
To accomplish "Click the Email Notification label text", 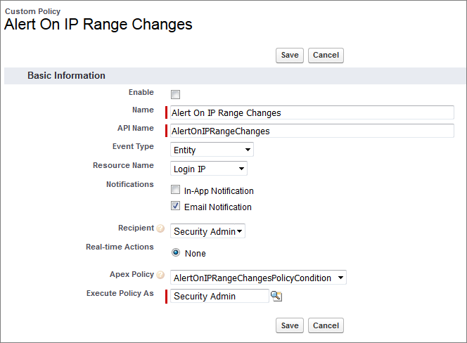I will (218, 207).
